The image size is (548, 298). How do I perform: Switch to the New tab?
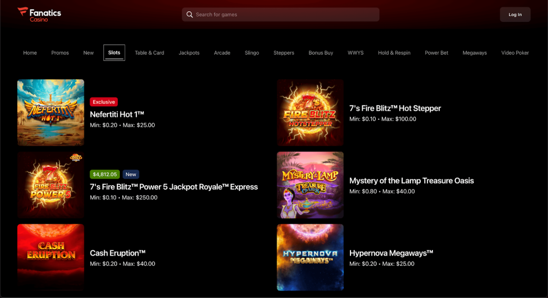point(88,53)
